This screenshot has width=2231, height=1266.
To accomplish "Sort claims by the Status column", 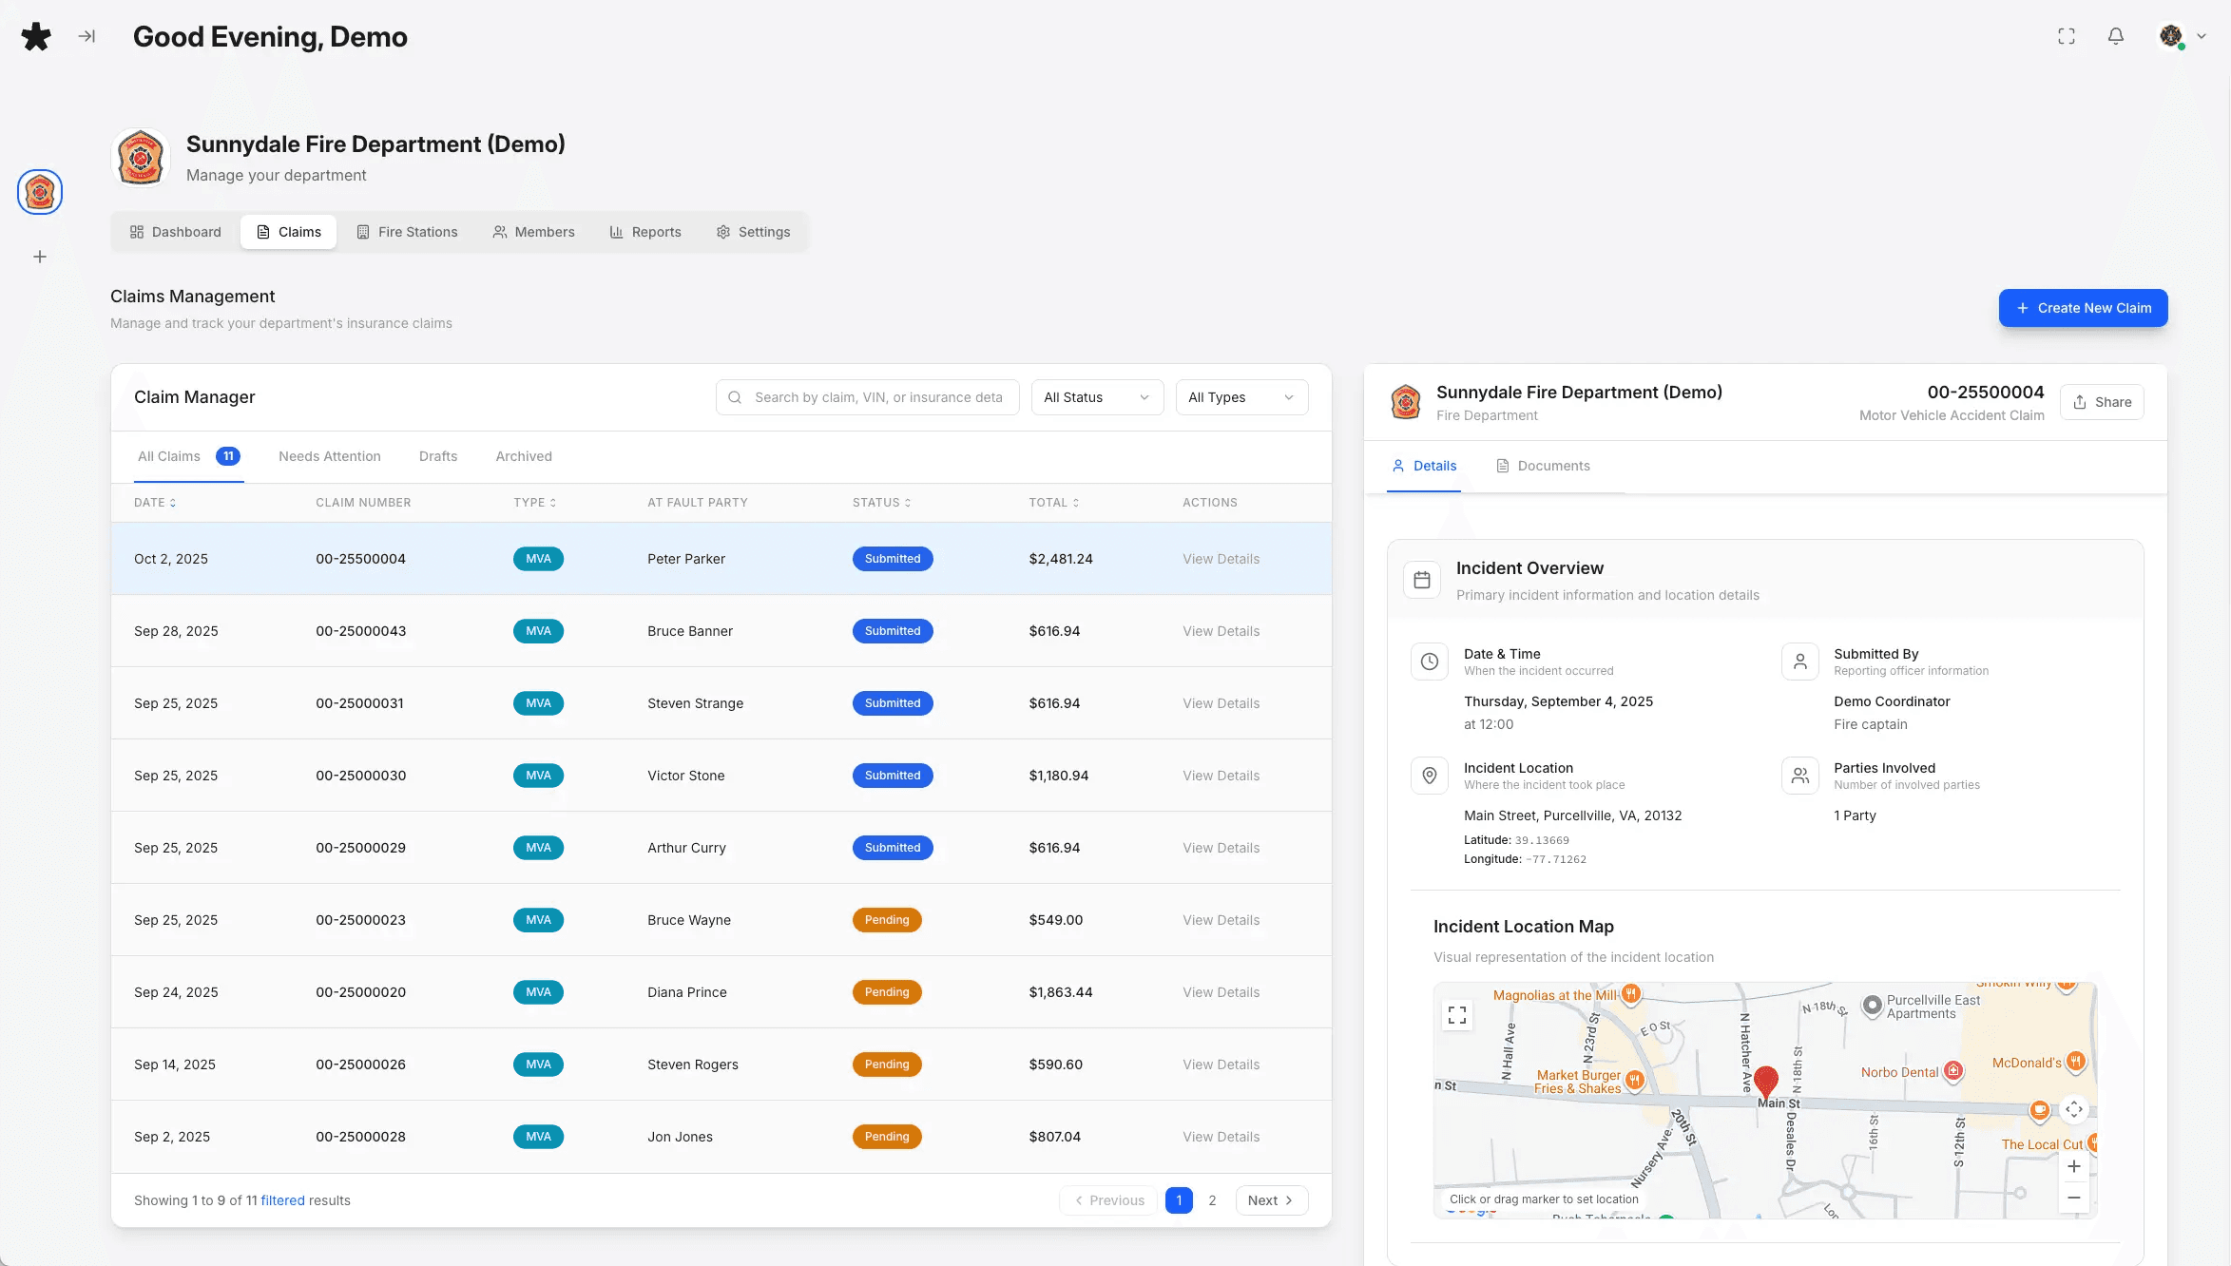I will click(882, 503).
